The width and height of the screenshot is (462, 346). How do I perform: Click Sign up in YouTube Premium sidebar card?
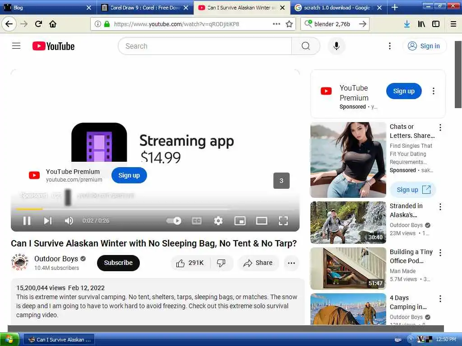click(404, 91)
